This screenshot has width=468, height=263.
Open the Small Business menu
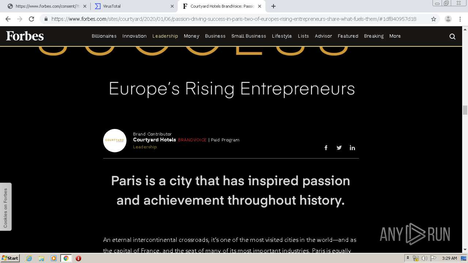(249, 36)
